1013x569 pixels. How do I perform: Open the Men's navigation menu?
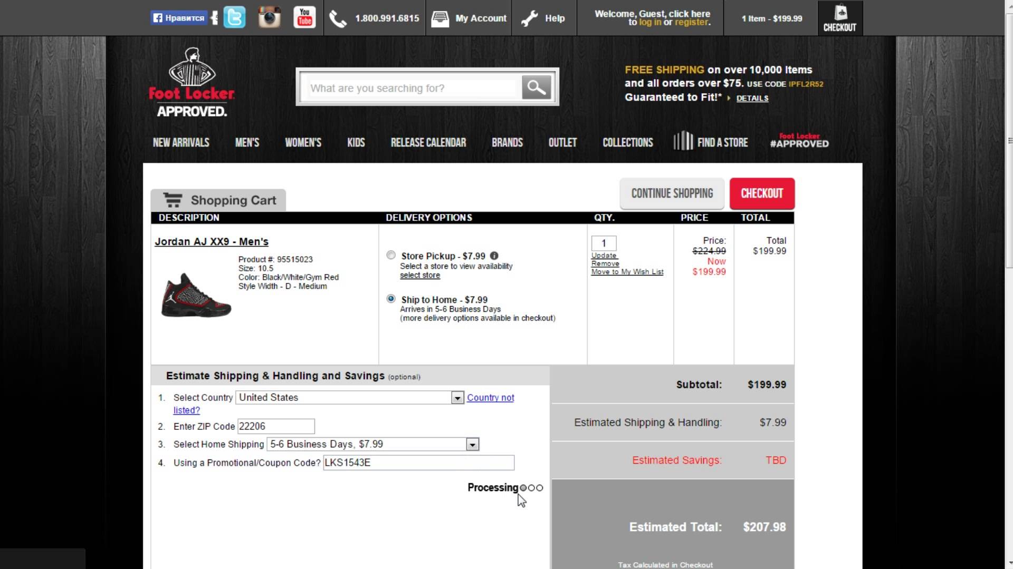click(x=247, y=143)
